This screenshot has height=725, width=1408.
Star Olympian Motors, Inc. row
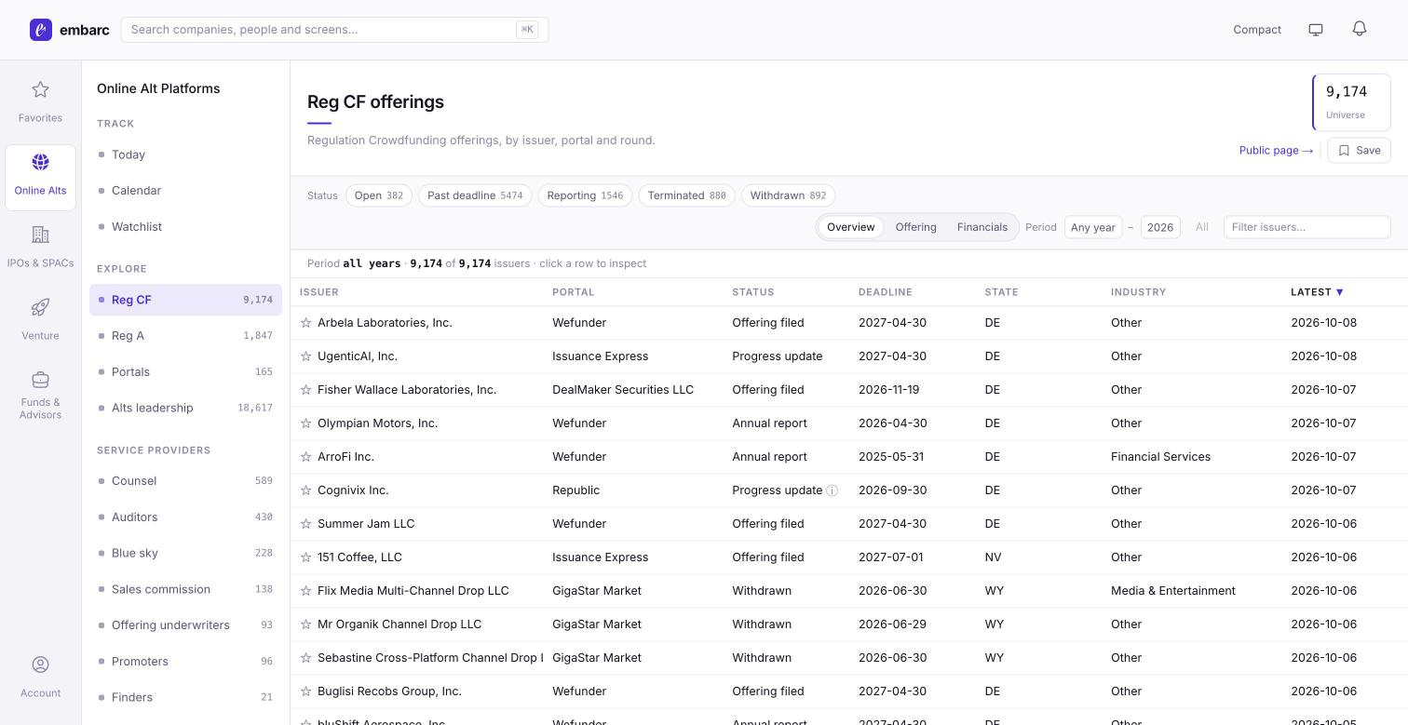pyautogui.click(x=305, y=423)
